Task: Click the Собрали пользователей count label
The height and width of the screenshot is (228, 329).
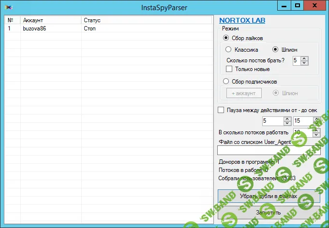Action: (257, 178)
